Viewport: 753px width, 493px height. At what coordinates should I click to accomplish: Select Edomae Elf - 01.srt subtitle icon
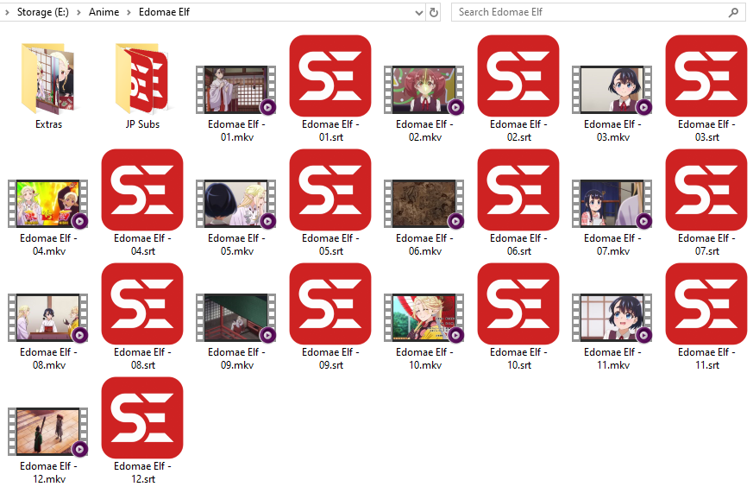pyautogui.click(x=330, y=75)
